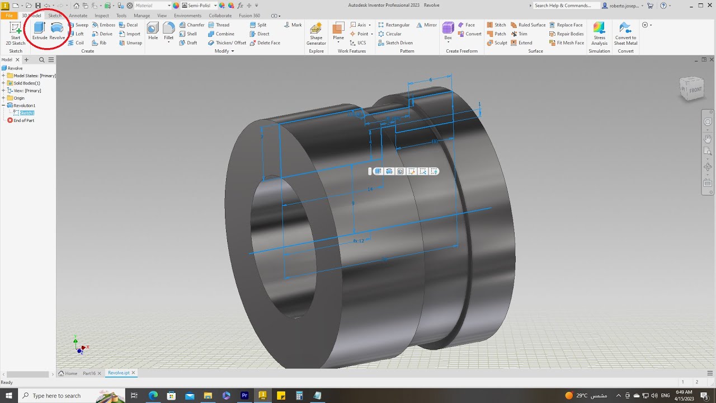Click the taskbar search box
Image resolution: width=716 pixels, height=403 pixels.
pyautogui.click(x=73, y=396)
